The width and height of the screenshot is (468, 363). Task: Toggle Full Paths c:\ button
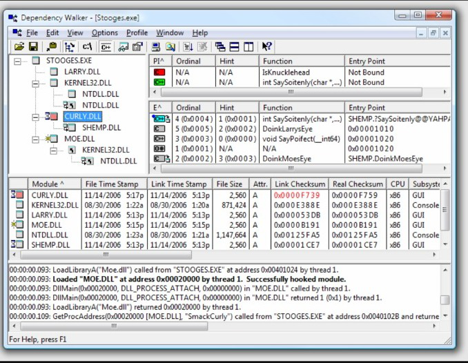point(87,46)
